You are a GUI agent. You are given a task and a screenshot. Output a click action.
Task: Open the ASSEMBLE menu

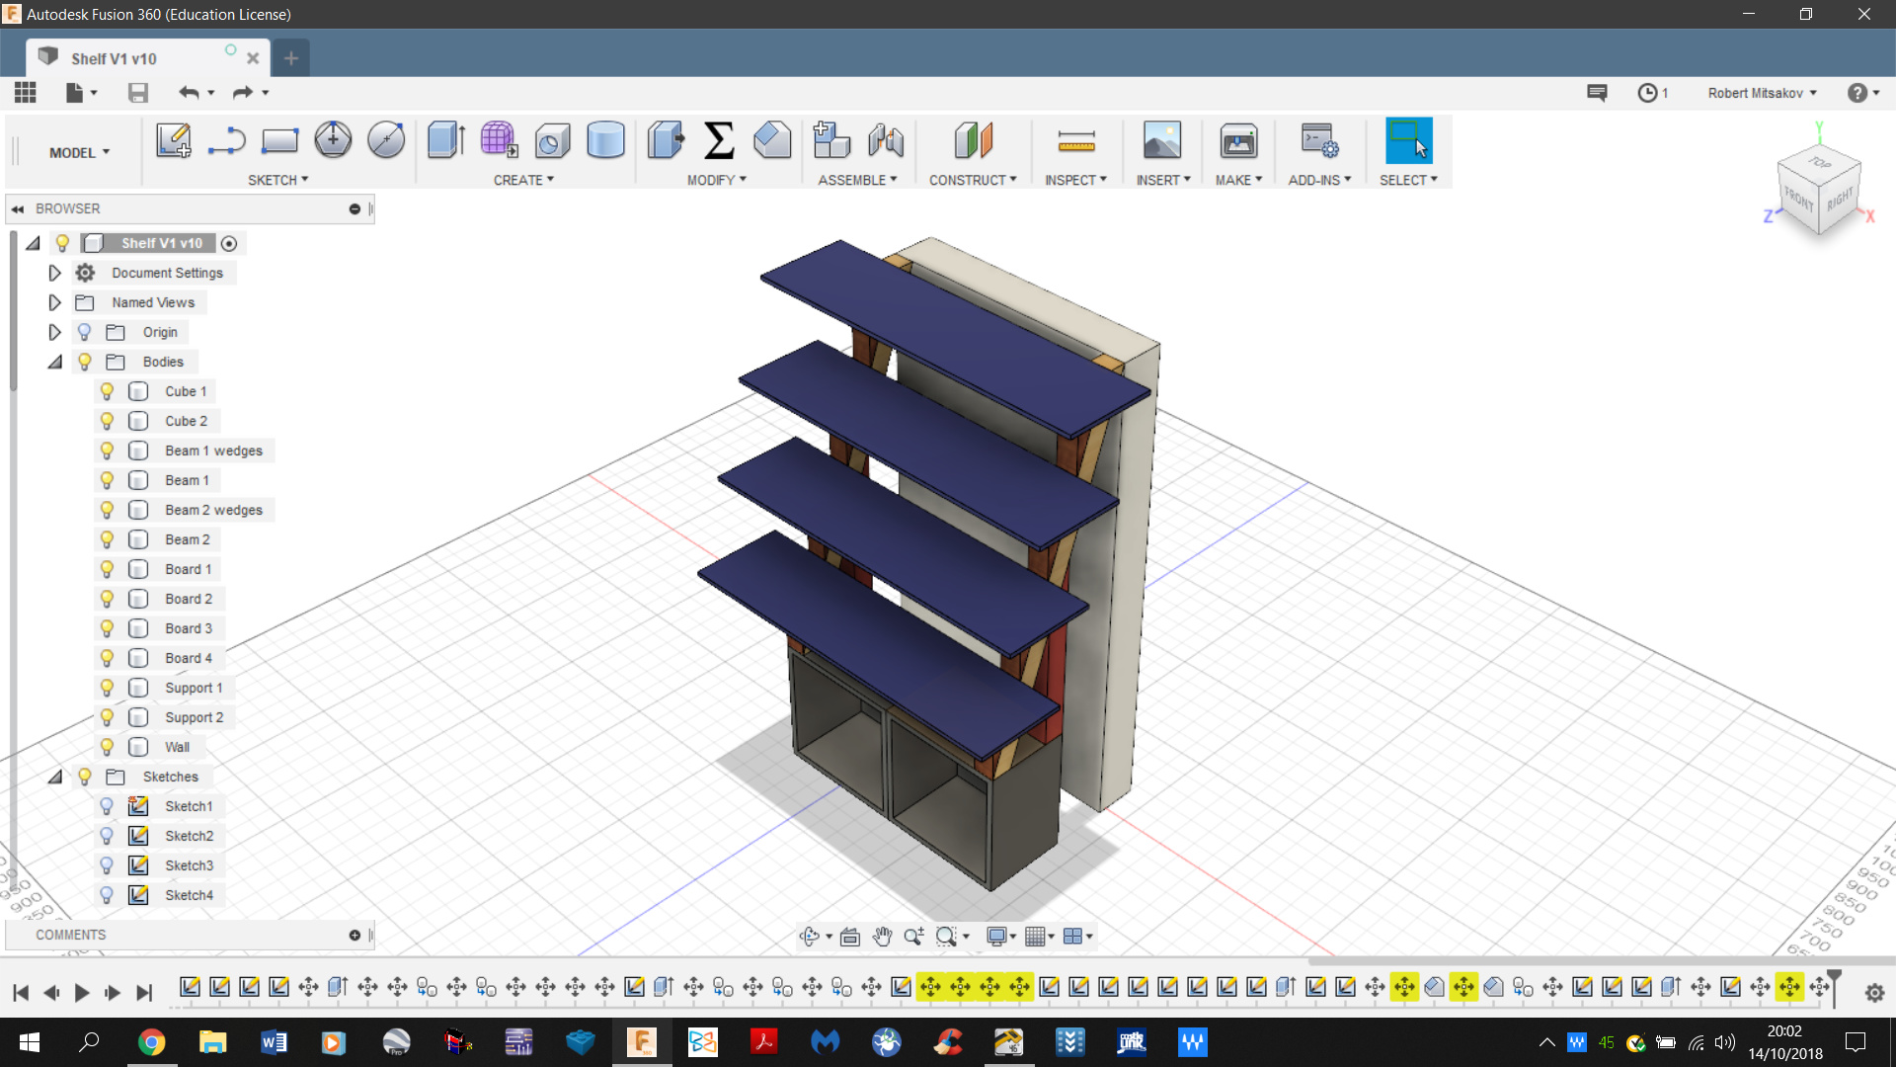[857, 180]
